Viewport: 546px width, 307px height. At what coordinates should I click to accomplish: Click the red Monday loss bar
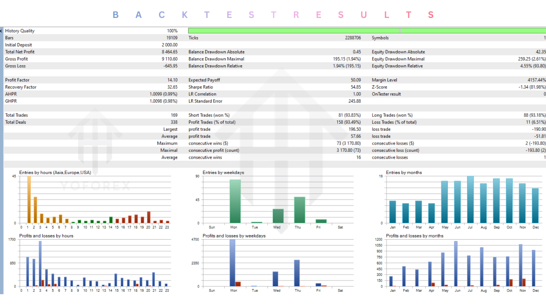tap(238, 284)
